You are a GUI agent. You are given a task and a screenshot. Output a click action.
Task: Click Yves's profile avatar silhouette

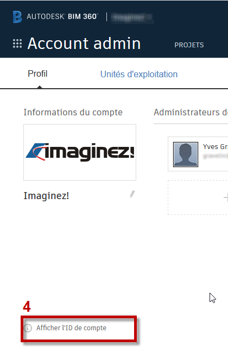tap(186, 155)
